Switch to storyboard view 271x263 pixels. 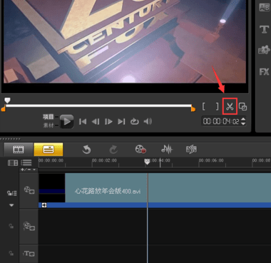pos(19,150)
